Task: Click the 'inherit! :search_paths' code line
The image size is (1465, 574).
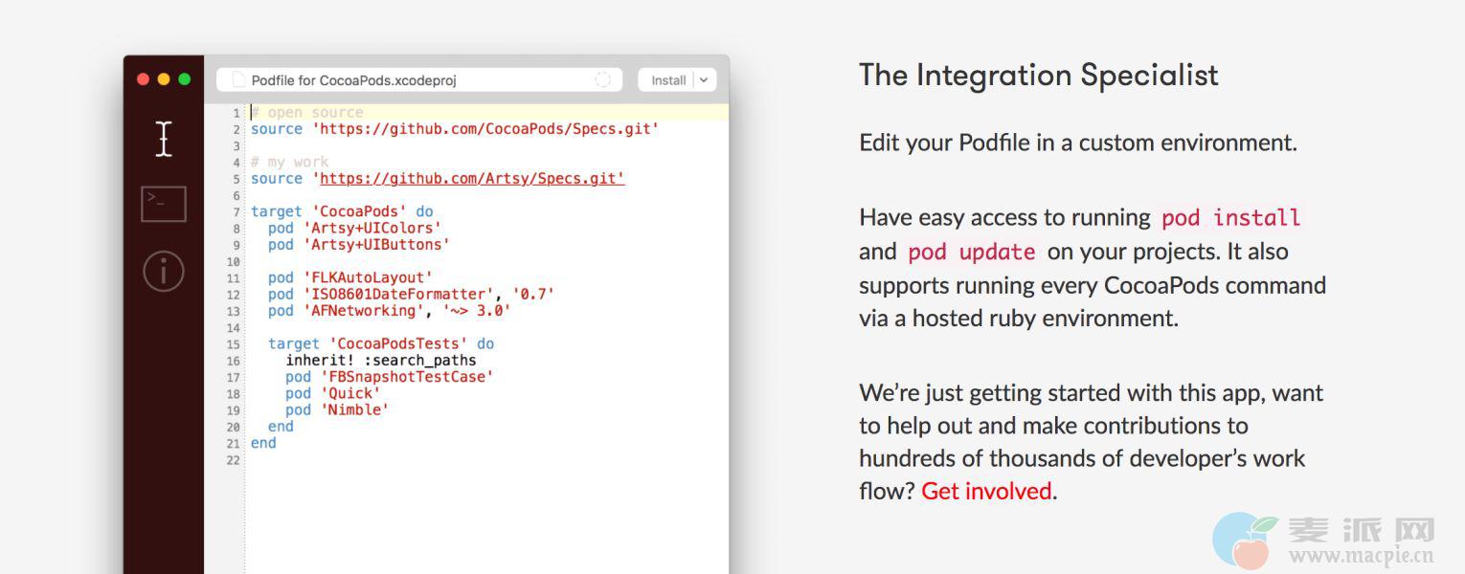Action: 380,361
